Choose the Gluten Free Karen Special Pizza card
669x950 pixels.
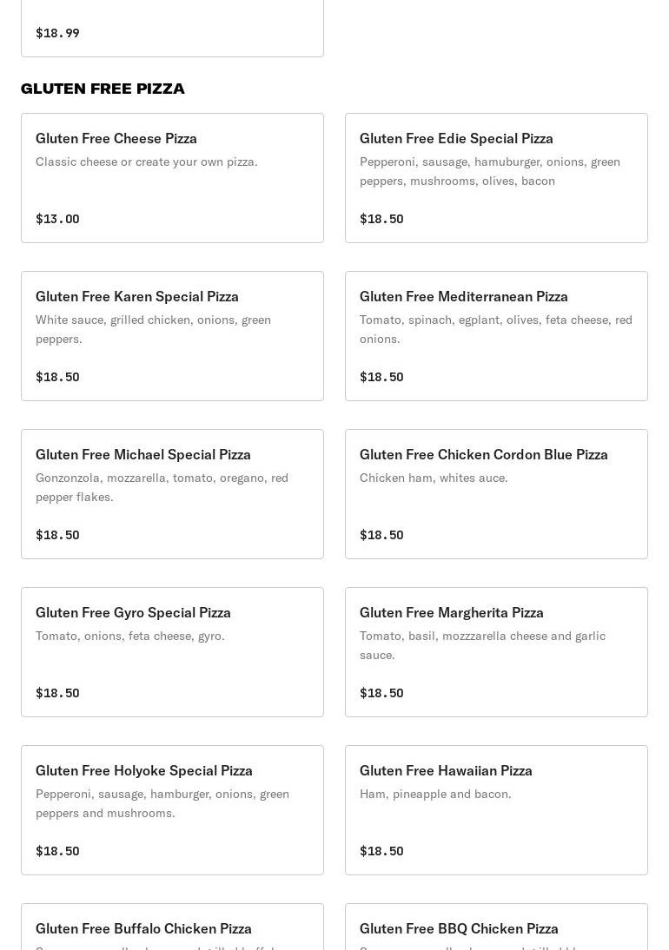(x=172, y=336)
